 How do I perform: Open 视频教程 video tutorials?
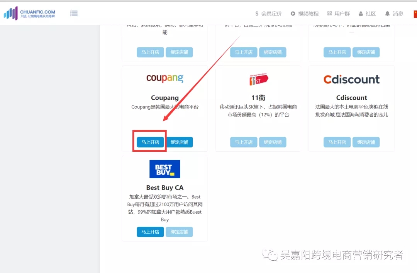pyautogui.click(x=305, y=13)
